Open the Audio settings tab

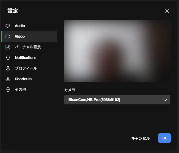pyautogui.click(x=29, y=26)
